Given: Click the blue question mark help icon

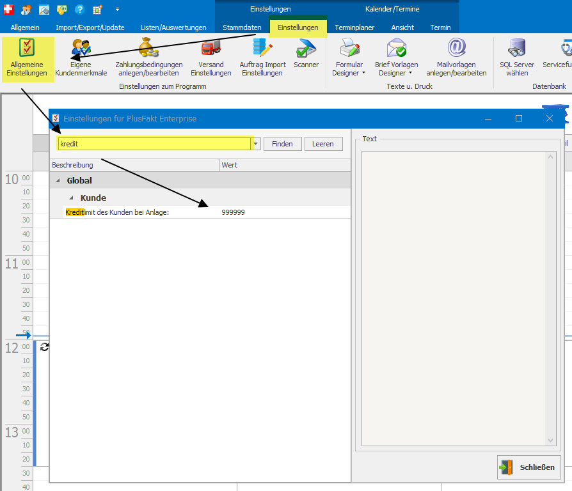Looking at the screenshot, I should (79, 10).
